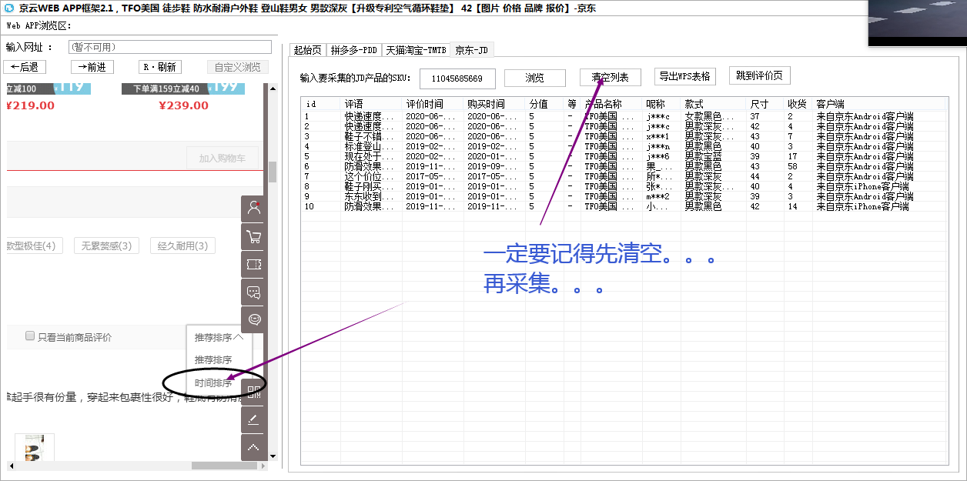This screenshot has width=967, height=481.
Task: Collapse the 推荐排序 sort dropdown
Action: [219, 337]
